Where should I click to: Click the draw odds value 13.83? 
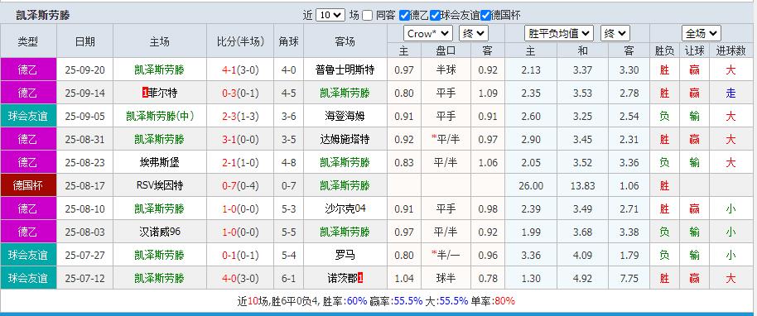tap(582, 186)
